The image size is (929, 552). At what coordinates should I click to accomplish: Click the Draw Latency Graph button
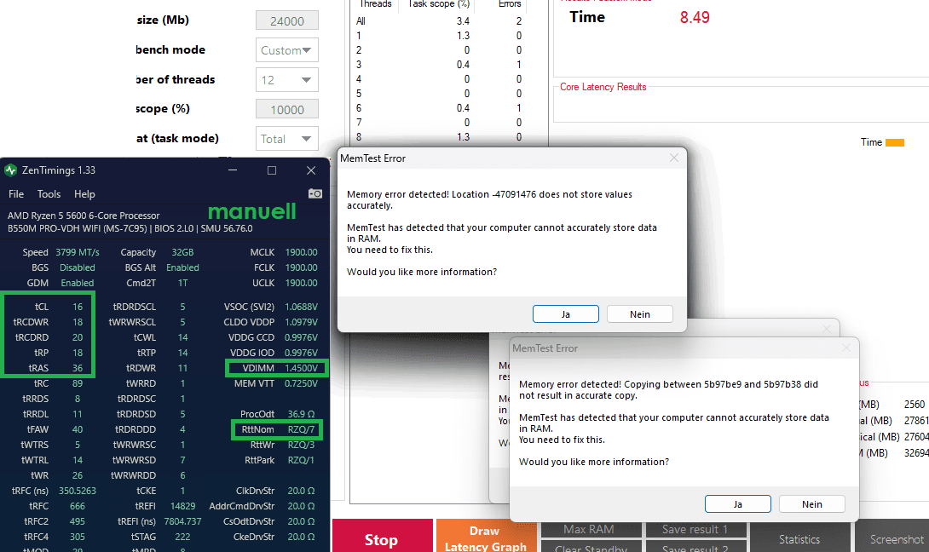[485, 537]
